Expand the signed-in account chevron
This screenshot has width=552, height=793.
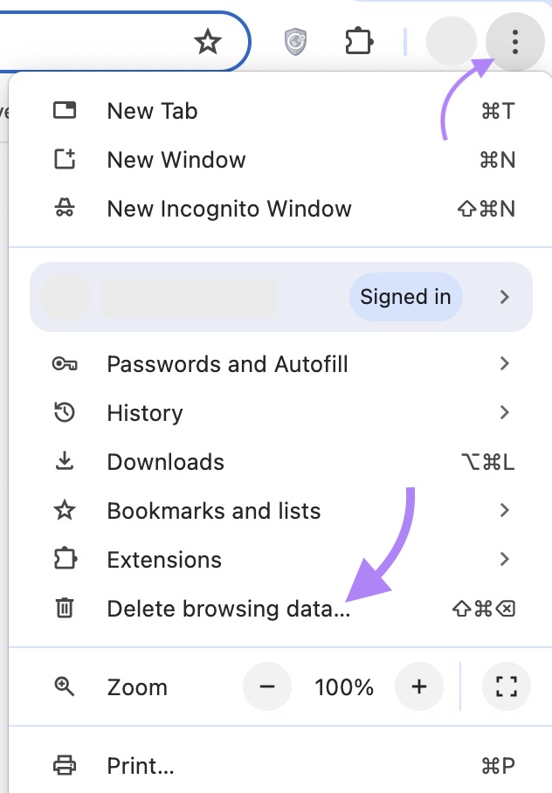click(504, 297)
